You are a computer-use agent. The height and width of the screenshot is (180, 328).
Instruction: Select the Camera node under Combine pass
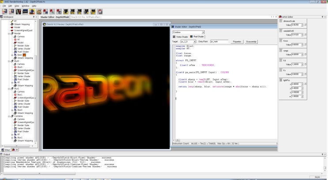tap(21, 119)
